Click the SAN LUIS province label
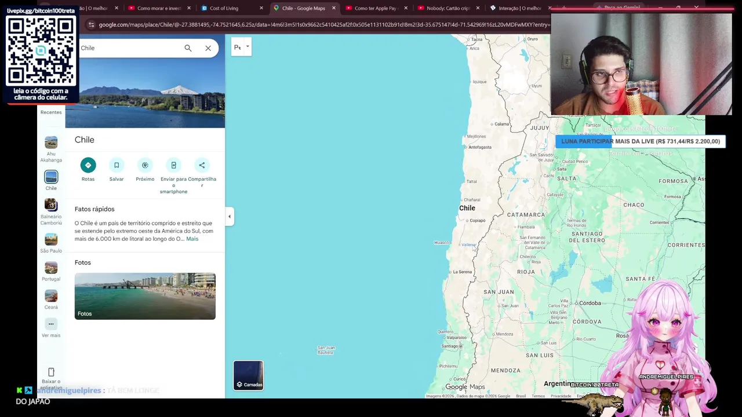The image size is (742, 417). coord(539,355)
